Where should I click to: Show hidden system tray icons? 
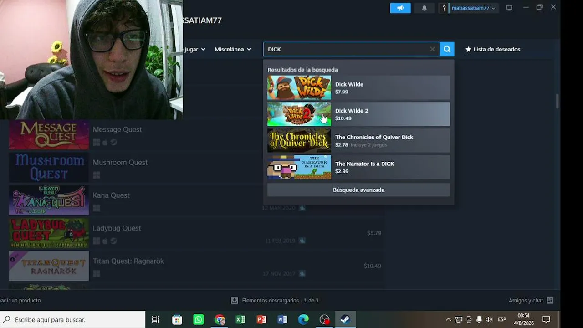[448, 319]
